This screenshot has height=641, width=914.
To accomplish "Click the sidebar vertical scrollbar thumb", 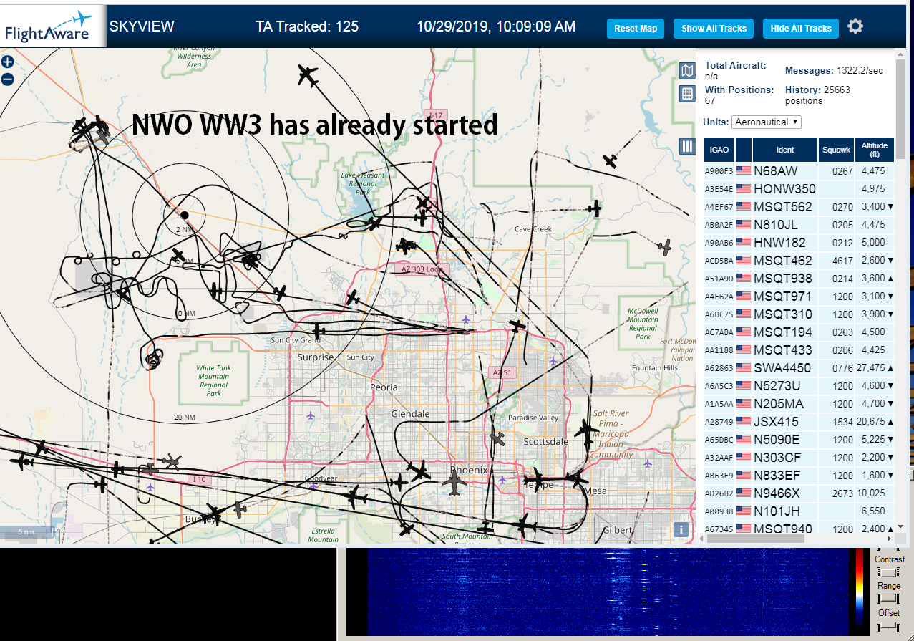I will tap(900, 107).
